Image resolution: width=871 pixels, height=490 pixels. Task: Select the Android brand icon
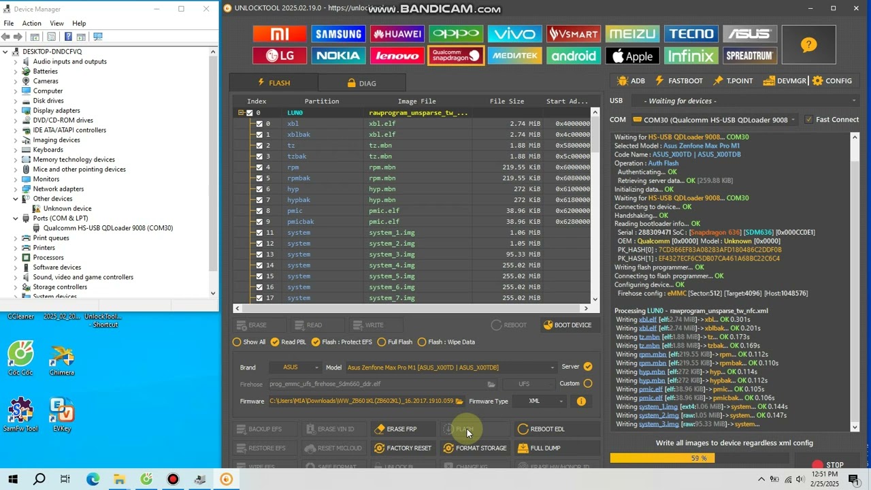coord(574,56)
